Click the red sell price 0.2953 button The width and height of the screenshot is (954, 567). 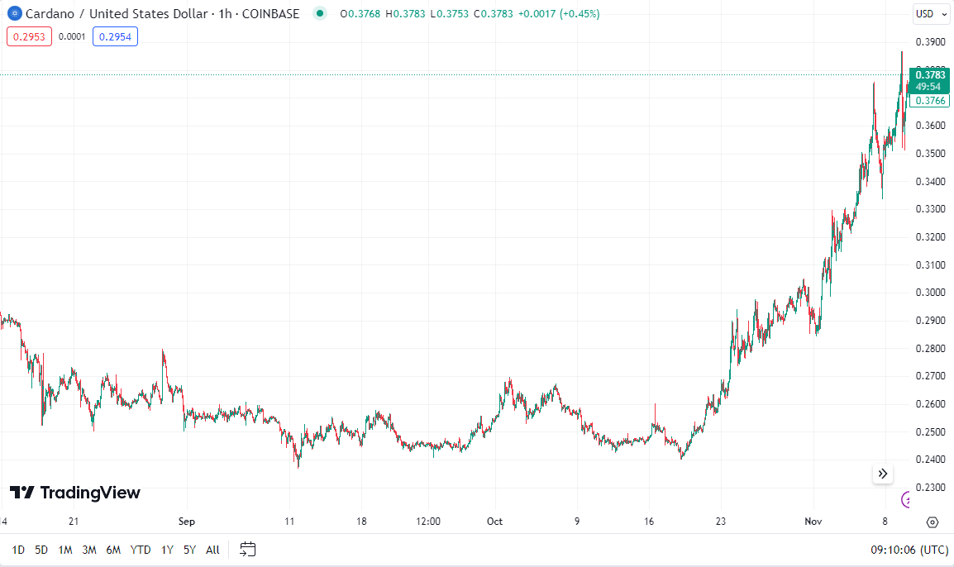(x=30, y=36)
